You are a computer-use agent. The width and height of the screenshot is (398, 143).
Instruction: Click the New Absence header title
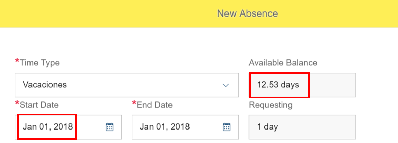click(x=247, y=13)
